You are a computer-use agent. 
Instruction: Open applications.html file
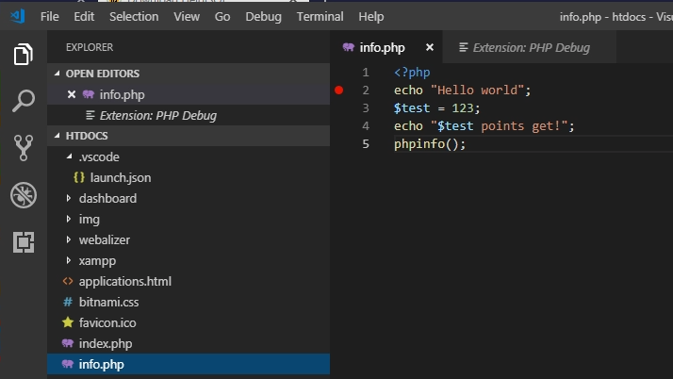(x=189, y=281)
